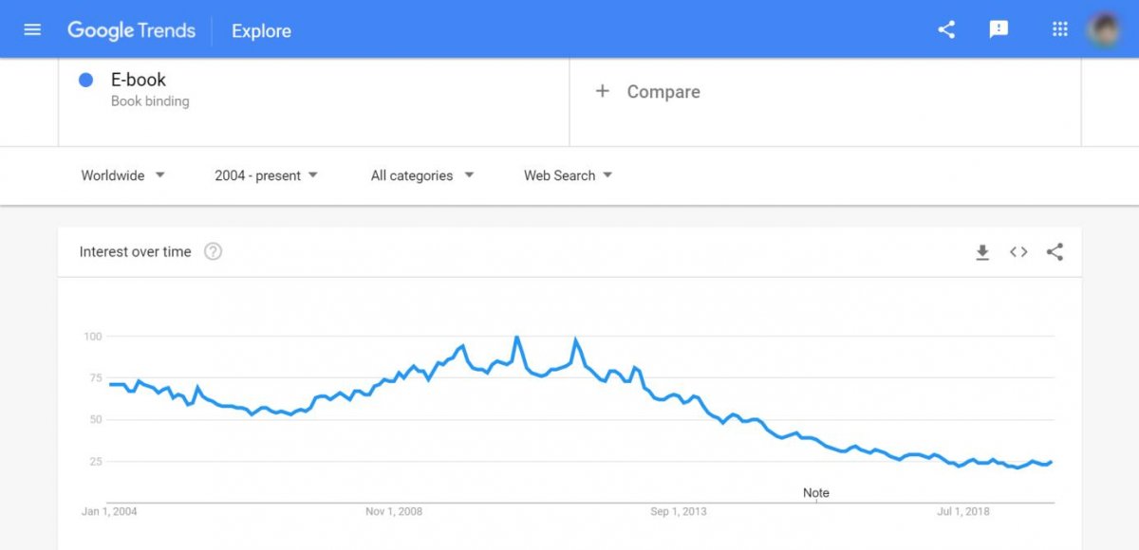Open the hamburger main menu
Image resolution: width=1139 pixels, height=550 pixels.
click(x=32, y=29)
